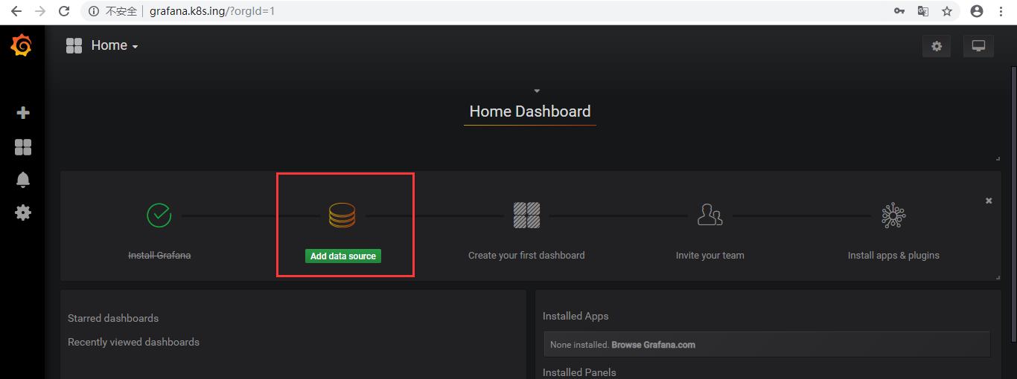Click the dashboard grid icon beside Home
1017x379 pixels.
pyautogui.click(x=74, y=46)
